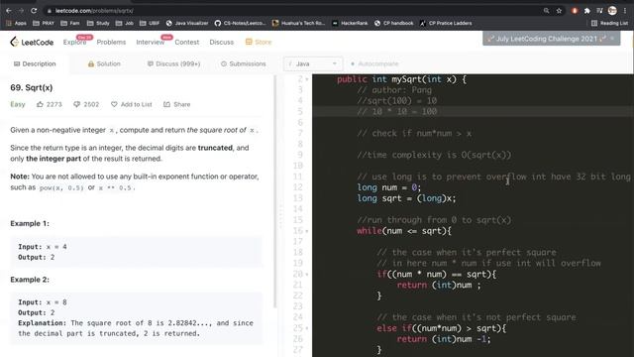Click the '//time complexity is O(sqrt(x))' comment
This screenshot has width=634, height=357.
pos(434,155)
